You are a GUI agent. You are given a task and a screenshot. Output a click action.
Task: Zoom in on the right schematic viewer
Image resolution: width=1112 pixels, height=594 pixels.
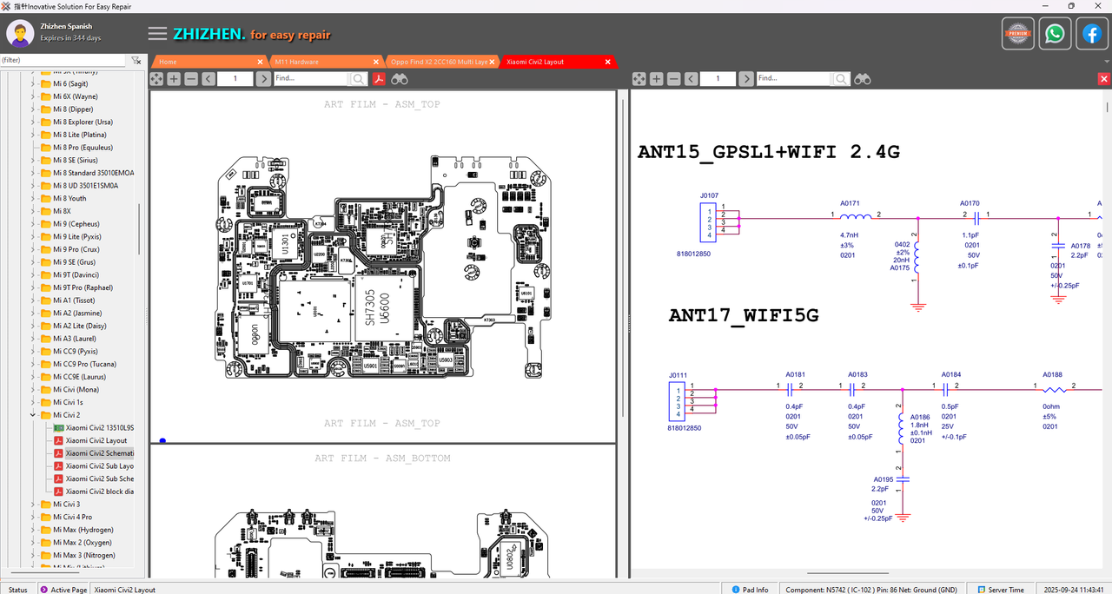(x=656, y=79)
